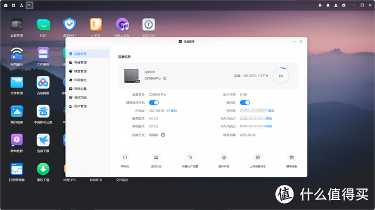Copy MAC地址2 via its 复制 link
Screen dimensions: 375x210
[269, 127]
